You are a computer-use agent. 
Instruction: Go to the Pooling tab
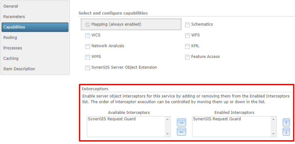10,38
